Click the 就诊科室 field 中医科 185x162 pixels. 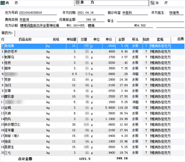click(135, 13)
